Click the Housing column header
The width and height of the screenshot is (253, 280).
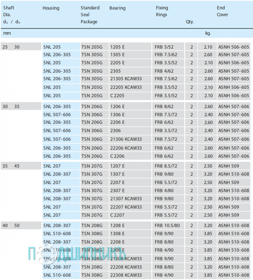pos(51,8)
